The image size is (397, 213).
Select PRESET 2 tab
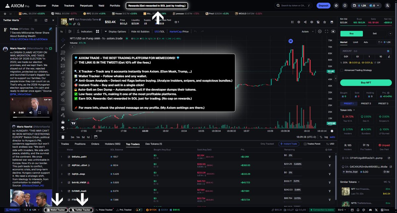coord(366,104)
